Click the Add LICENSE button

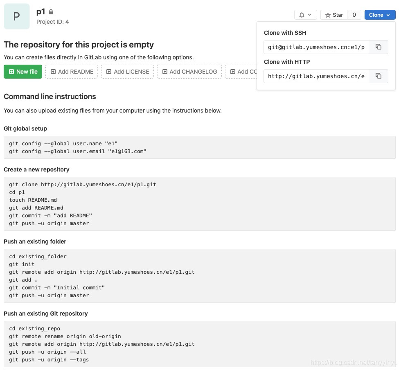[128, 72]
